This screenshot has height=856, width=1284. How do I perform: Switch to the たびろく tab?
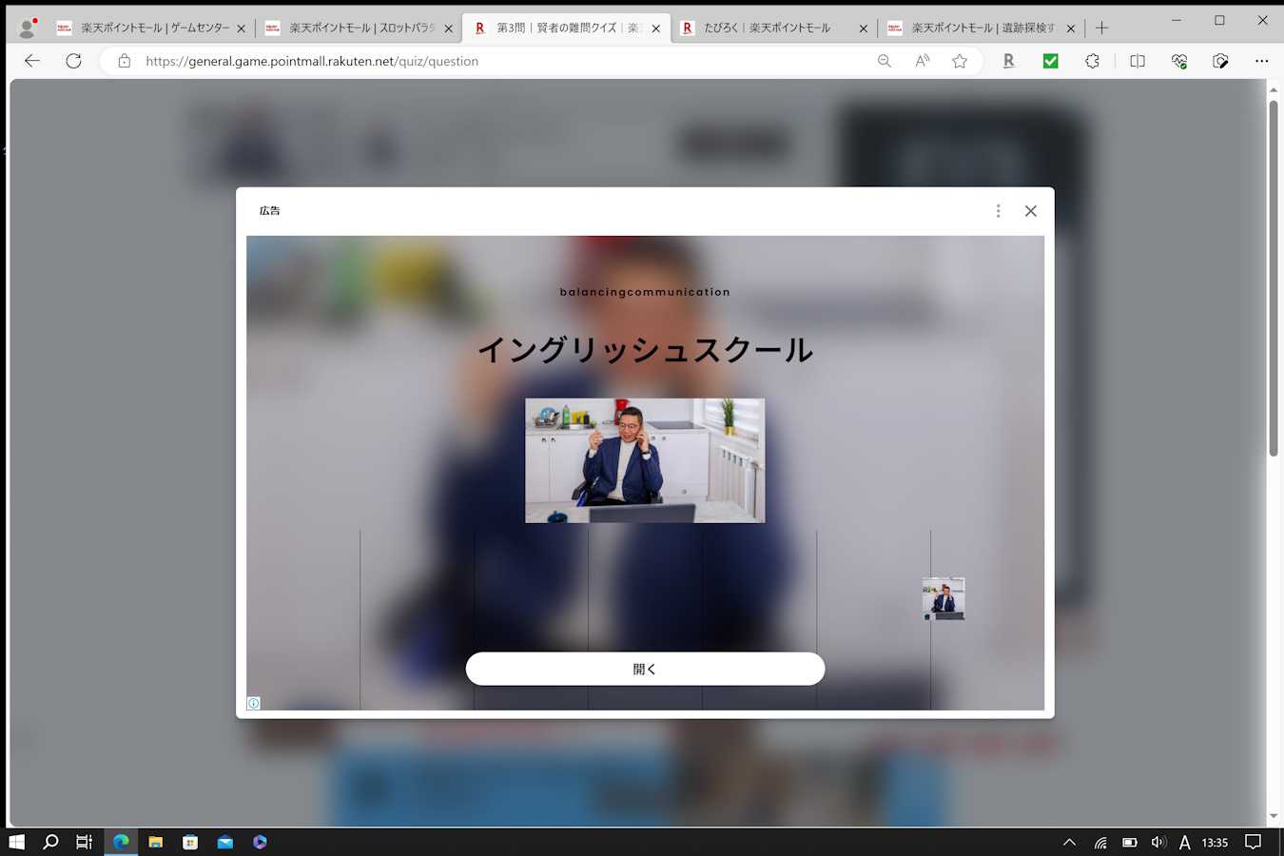tap(767, 29)
